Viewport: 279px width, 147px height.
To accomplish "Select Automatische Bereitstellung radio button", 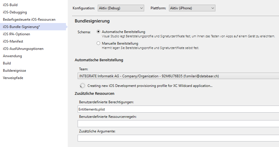I will pos(98,32).
